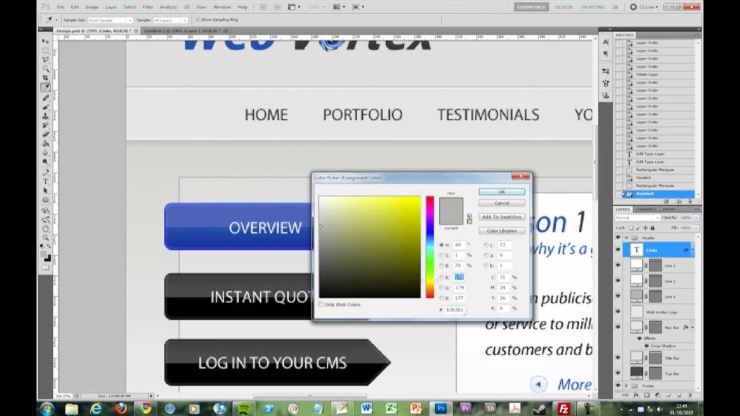Select the Move tool
This screenshot has height=416, width=740.
coord(46,42)
